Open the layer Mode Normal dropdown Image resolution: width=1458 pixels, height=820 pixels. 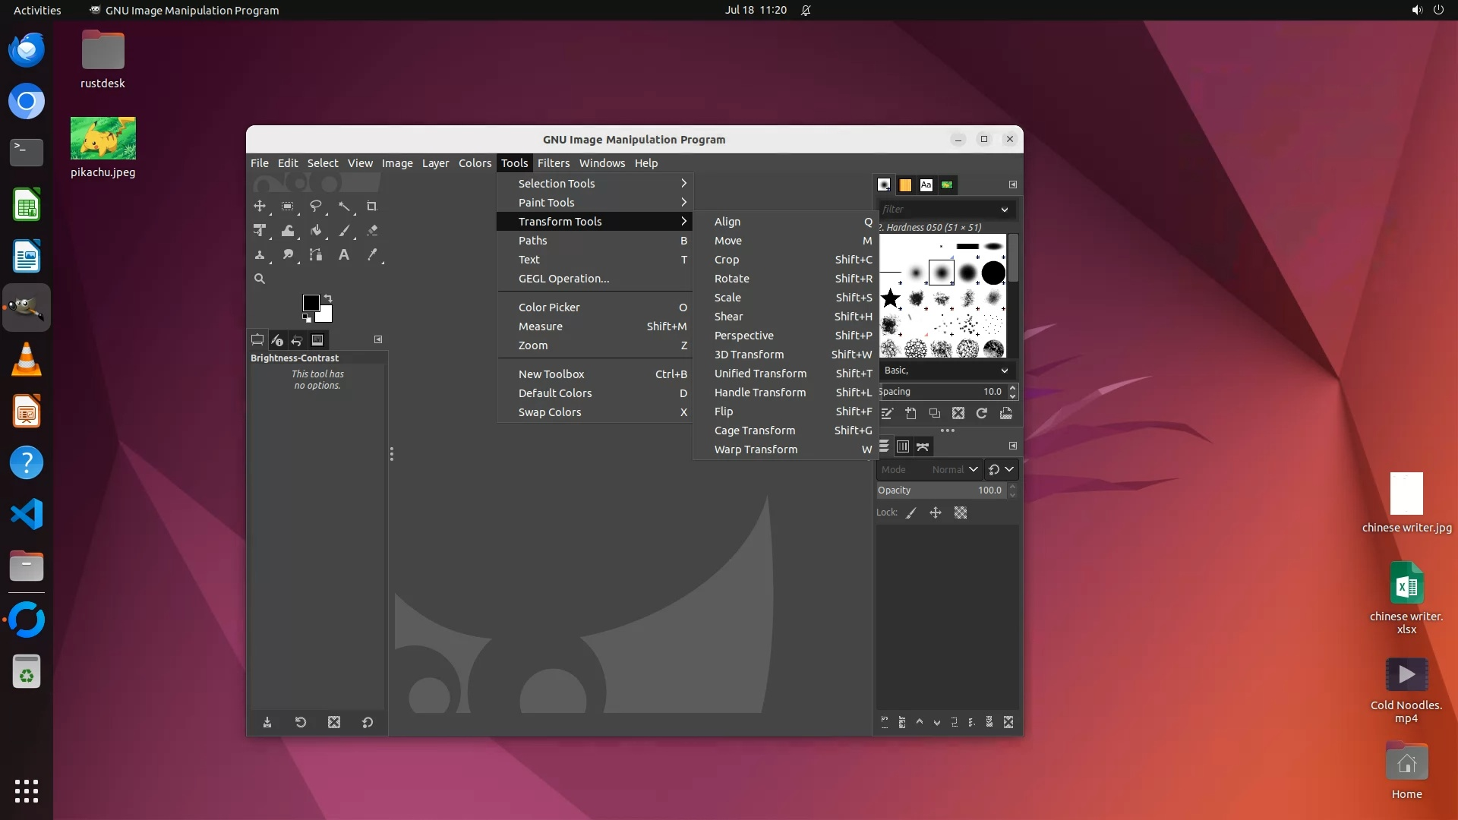click(x=955, y=469)
